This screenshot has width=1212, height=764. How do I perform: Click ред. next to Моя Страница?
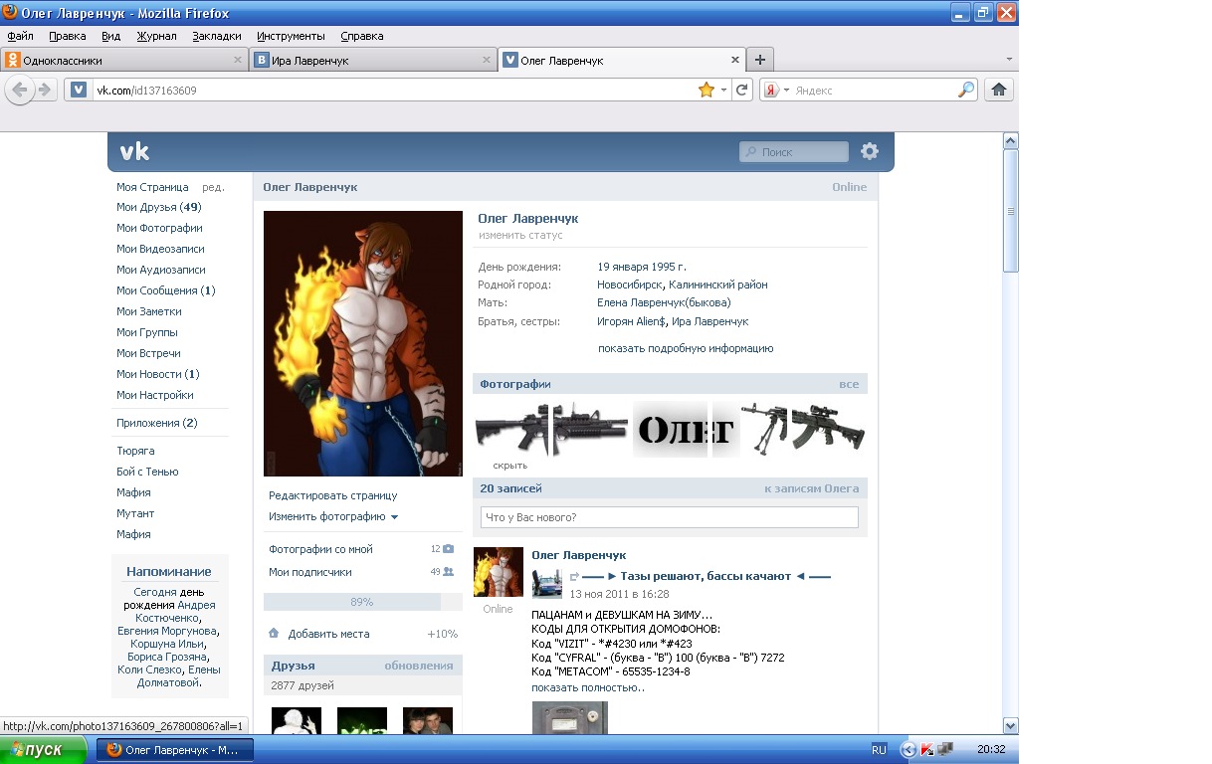[x=213, y=187]
